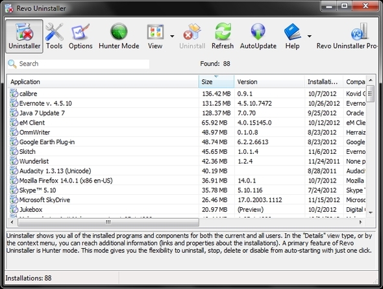Screen dimensions: 383x289
Task: Expand the Help dropdown arrow
Action: [310, 36]
